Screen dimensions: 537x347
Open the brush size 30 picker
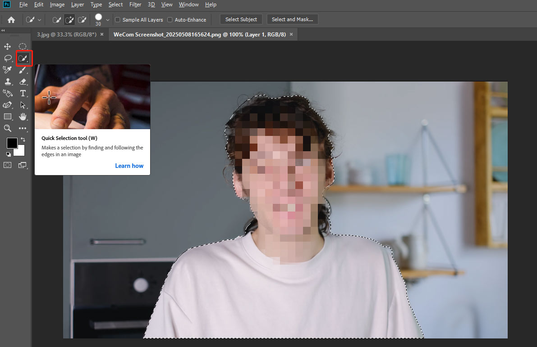[98, 20]
